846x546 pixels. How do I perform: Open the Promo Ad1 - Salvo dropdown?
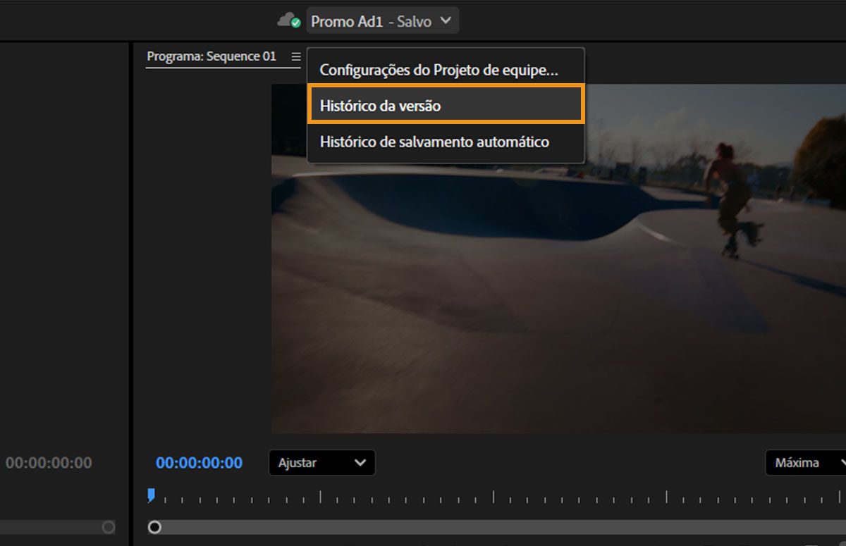click(x=381, y=20)
